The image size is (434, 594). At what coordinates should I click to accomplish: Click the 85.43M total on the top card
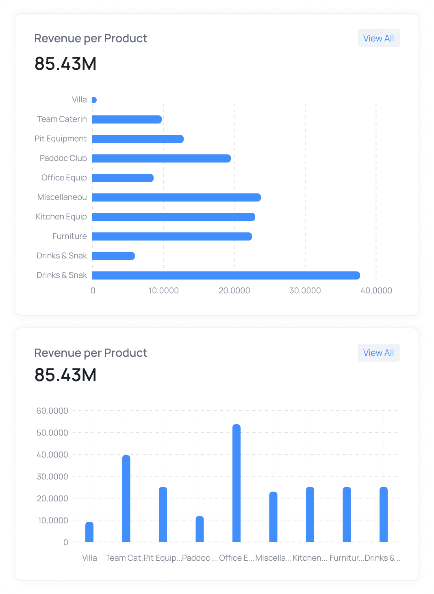[65, 63]
